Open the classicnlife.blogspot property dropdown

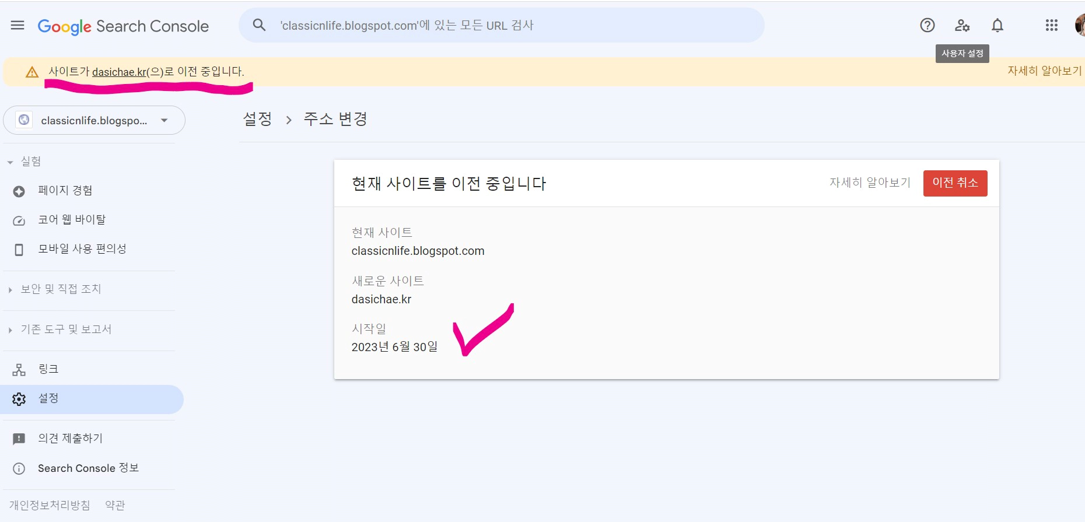(94, 120)
